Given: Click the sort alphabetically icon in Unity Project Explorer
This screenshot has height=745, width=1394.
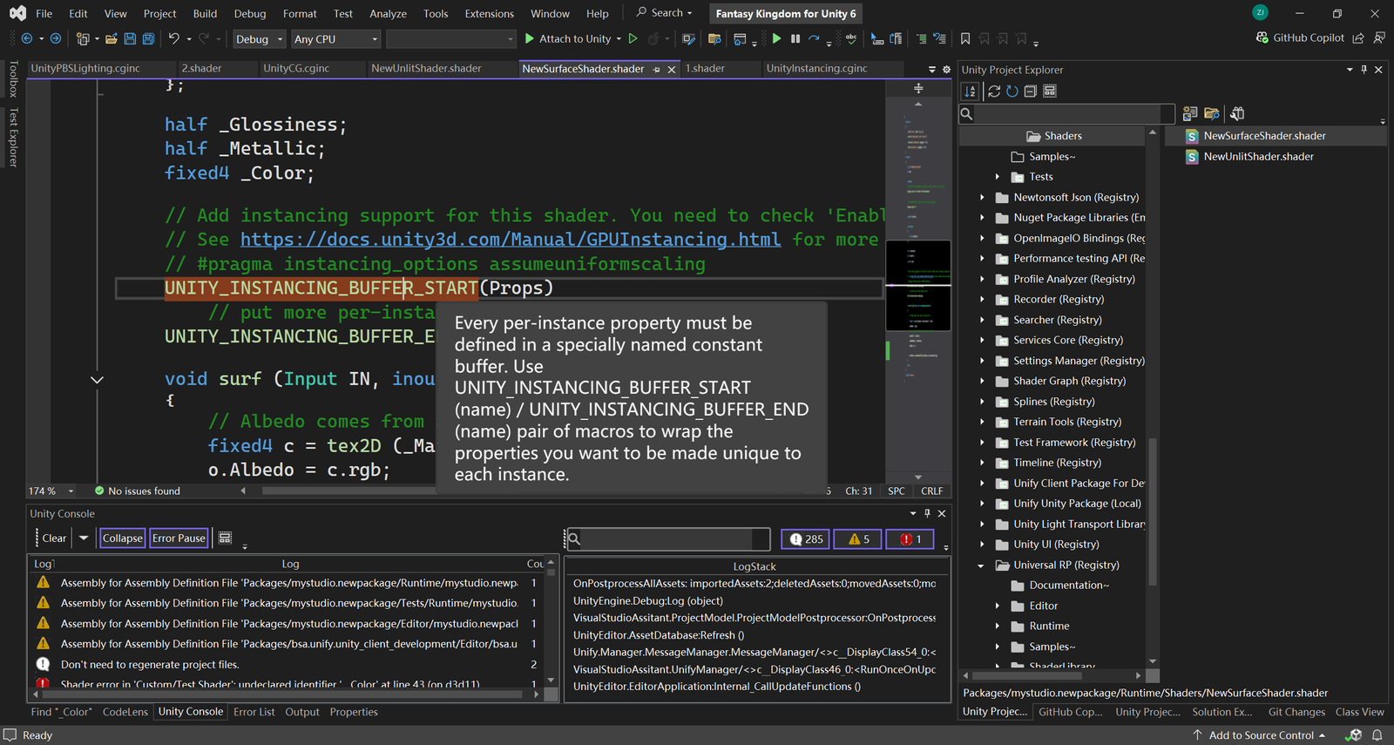Looking at the screenshot, I should (x=970, y=91).
